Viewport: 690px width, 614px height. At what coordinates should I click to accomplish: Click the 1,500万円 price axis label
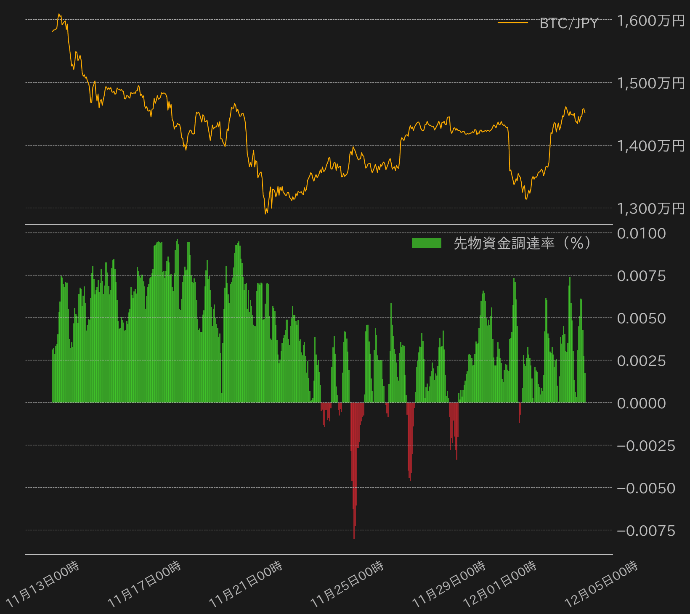pyautogui.click(x=650, y=83)
